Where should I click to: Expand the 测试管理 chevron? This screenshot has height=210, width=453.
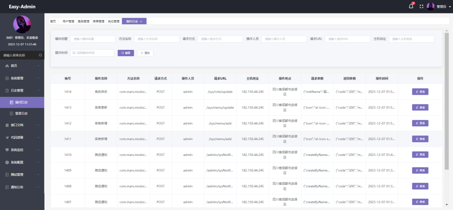click(x=39, y=175)
